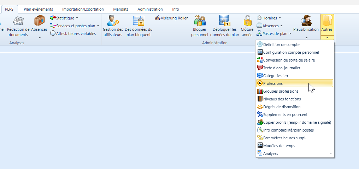This screenshot has height=169, width=359.
Task: Switch to the Plan evènements tab
Action: tap(38, 9)
